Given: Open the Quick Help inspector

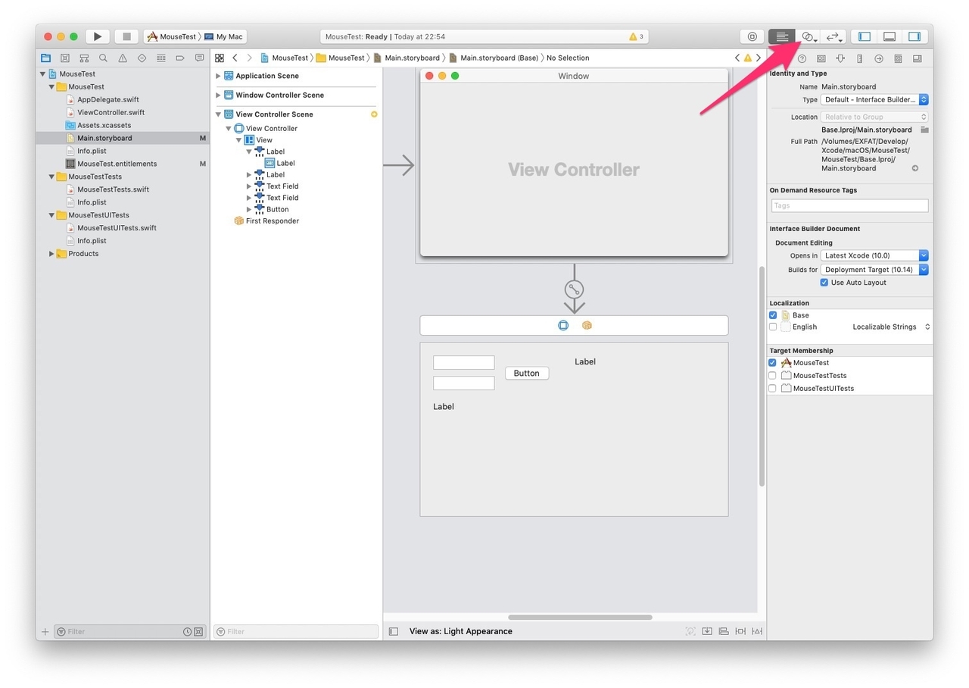Looking at the screenshot, I should (x=802, y=58).
